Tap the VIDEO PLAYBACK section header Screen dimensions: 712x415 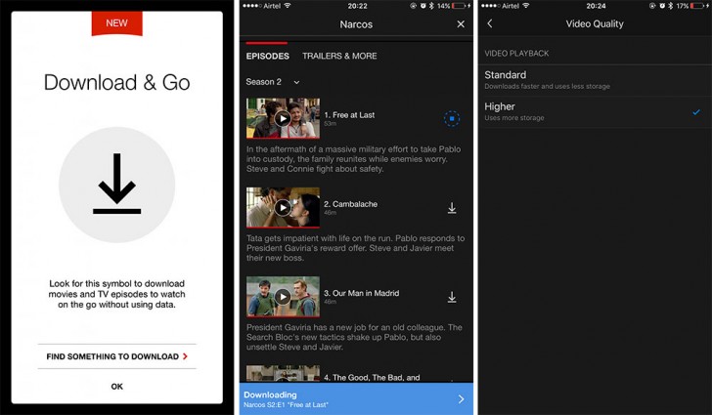516,54
